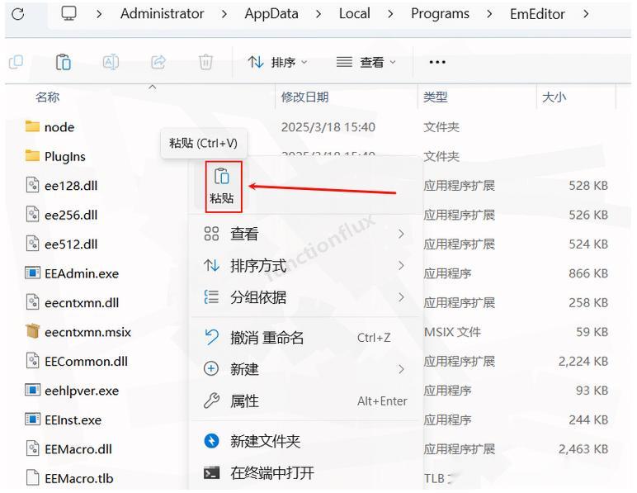The image size is (637, 493).
Task: Click the MSIX 文件 type cell
Action: [452, 332]
